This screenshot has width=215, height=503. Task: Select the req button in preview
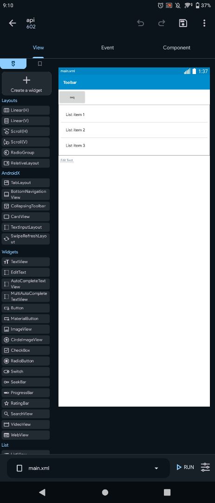pos(72,97)
